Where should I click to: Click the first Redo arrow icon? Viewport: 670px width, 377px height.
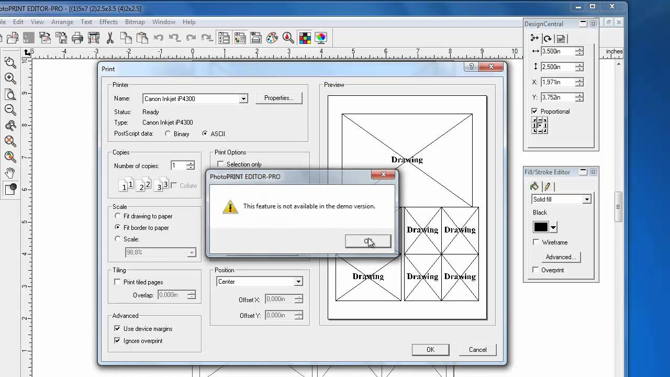191,38
